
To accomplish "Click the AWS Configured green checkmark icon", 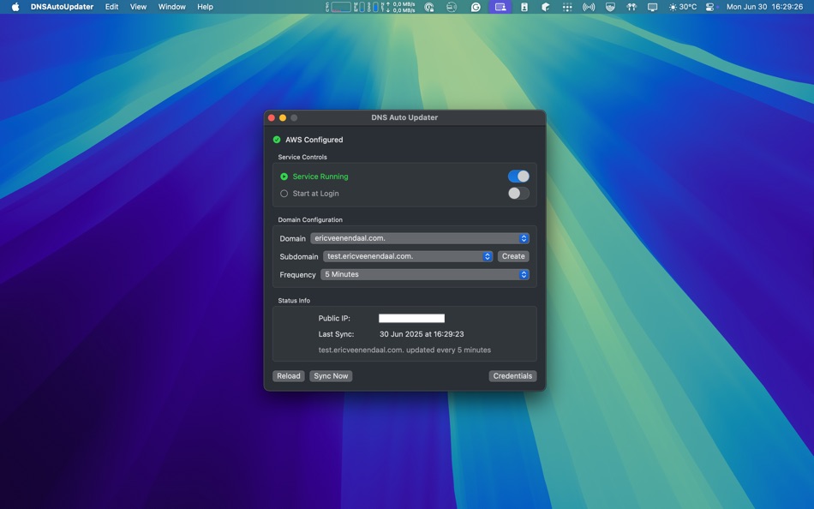I will pos(277,140).
